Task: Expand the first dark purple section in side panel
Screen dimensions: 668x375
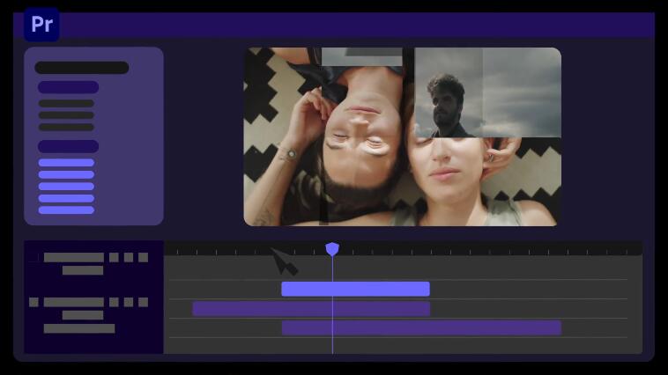Action: point(68,87)
